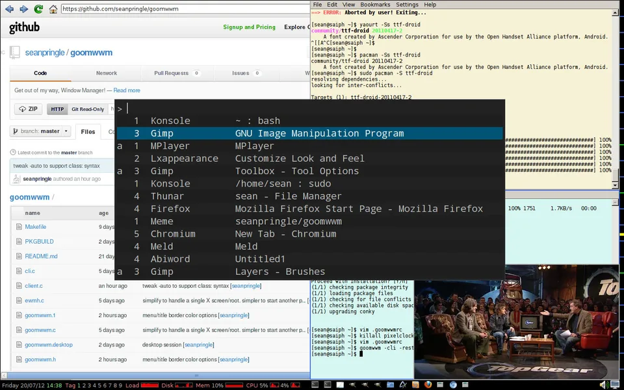Pick 'Gimp Layers - Brushes' in the switcher
Image resolution: width=624 pixels, height=390 pixels.
coord(309,272)
